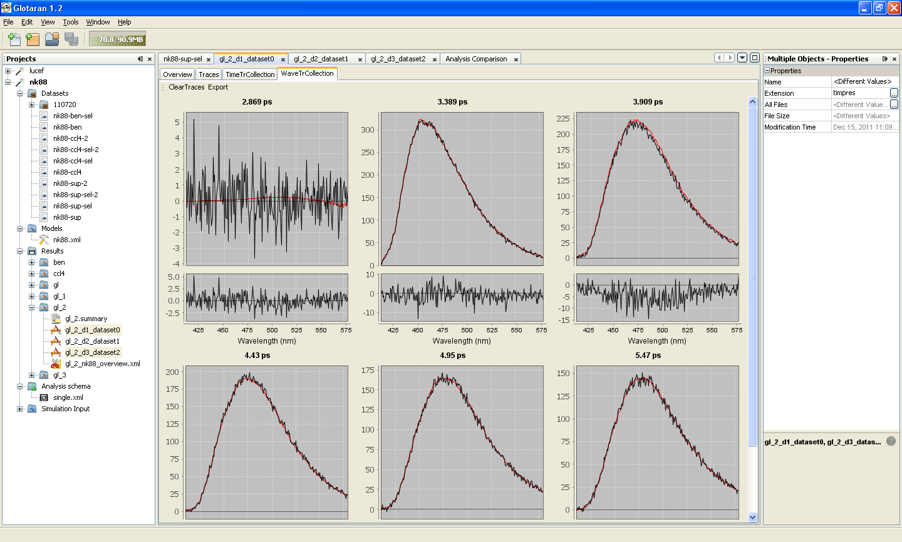Switch to the TimeTrCollection tab

[x=250, y=74]
